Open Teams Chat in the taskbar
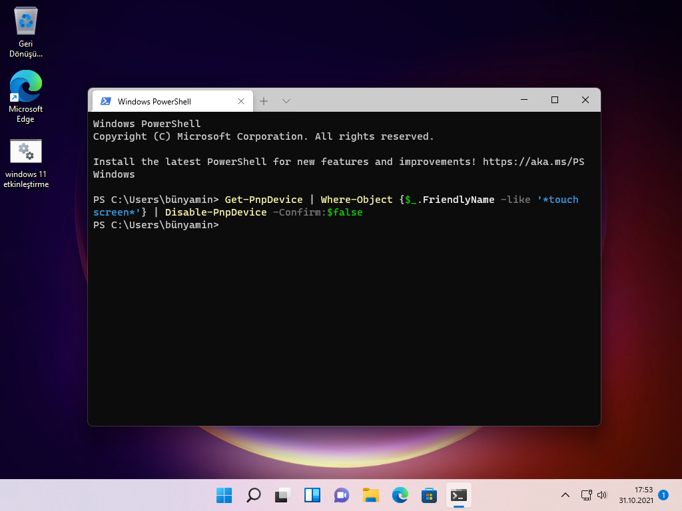 [x=342, y=495]
